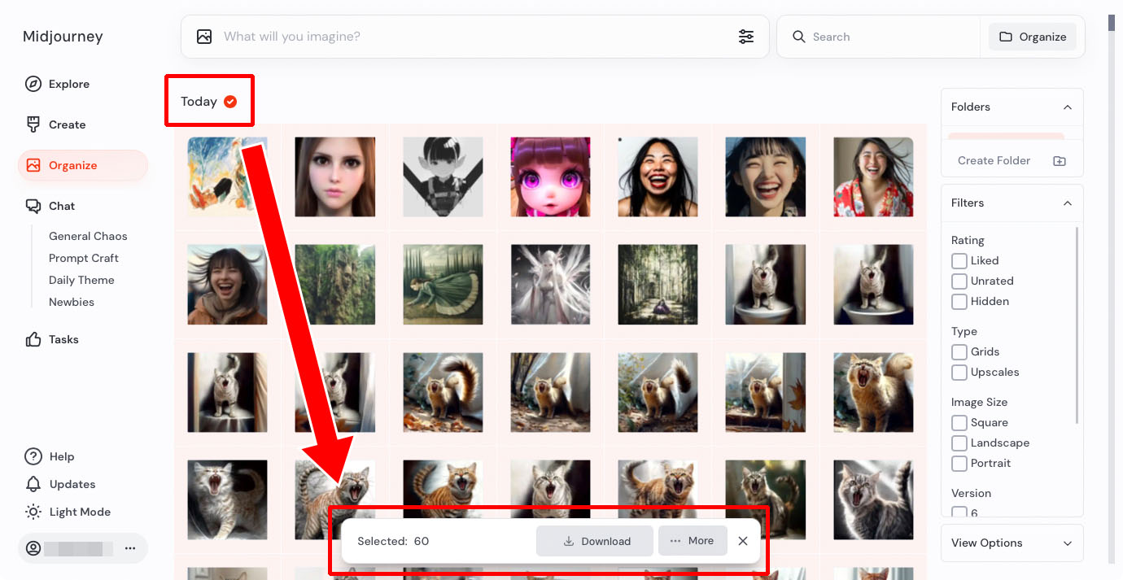1123x580 pixels.
Task: Select the white-winged fairy thumbnail
Action: [550, 285]
